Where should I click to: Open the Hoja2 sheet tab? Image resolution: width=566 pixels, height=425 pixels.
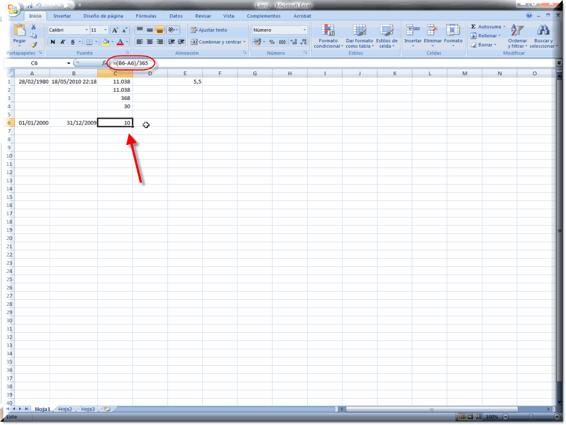coord(65,409)
